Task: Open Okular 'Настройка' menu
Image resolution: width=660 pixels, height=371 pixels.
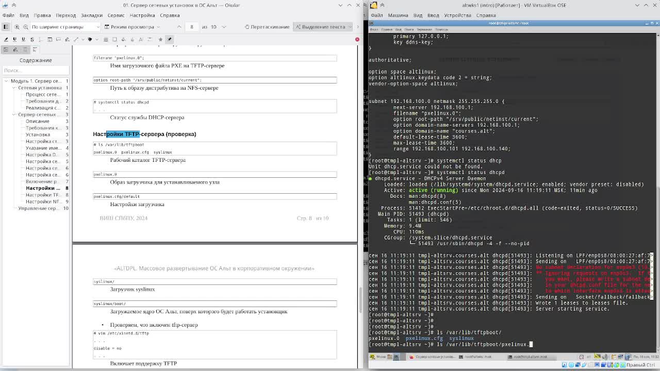Action: tap(142, 15)
